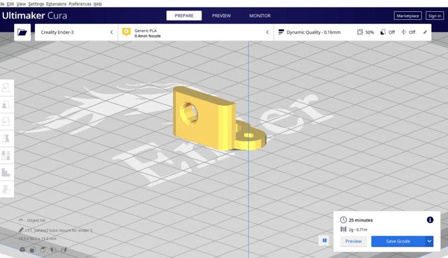
Task: Open custom print settings pencil icon
Action: pos(425,32)
